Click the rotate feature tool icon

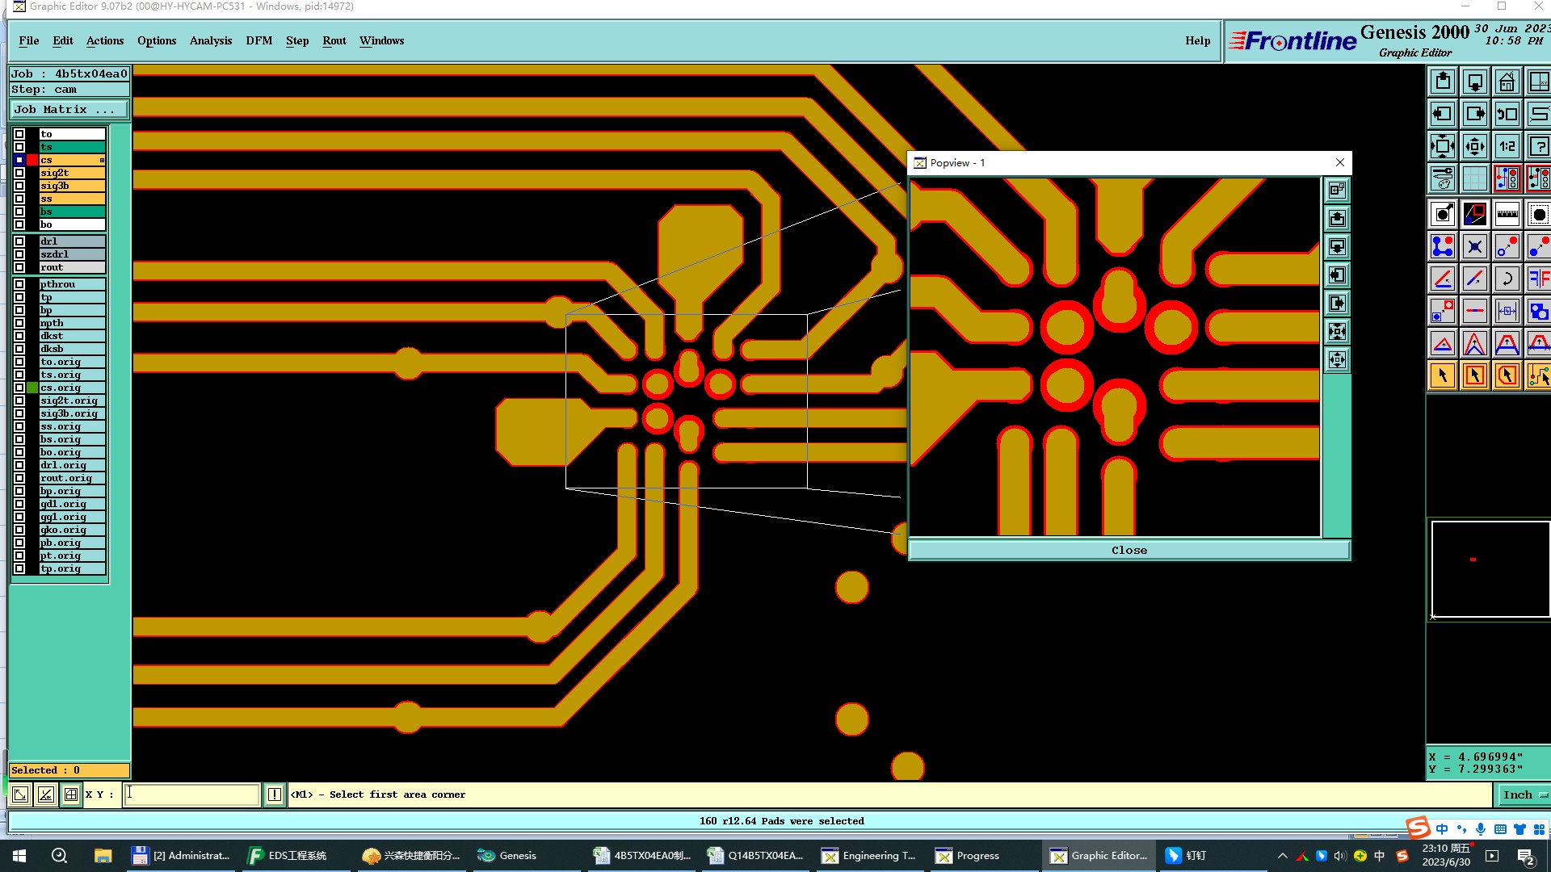tap(1507, 279)
